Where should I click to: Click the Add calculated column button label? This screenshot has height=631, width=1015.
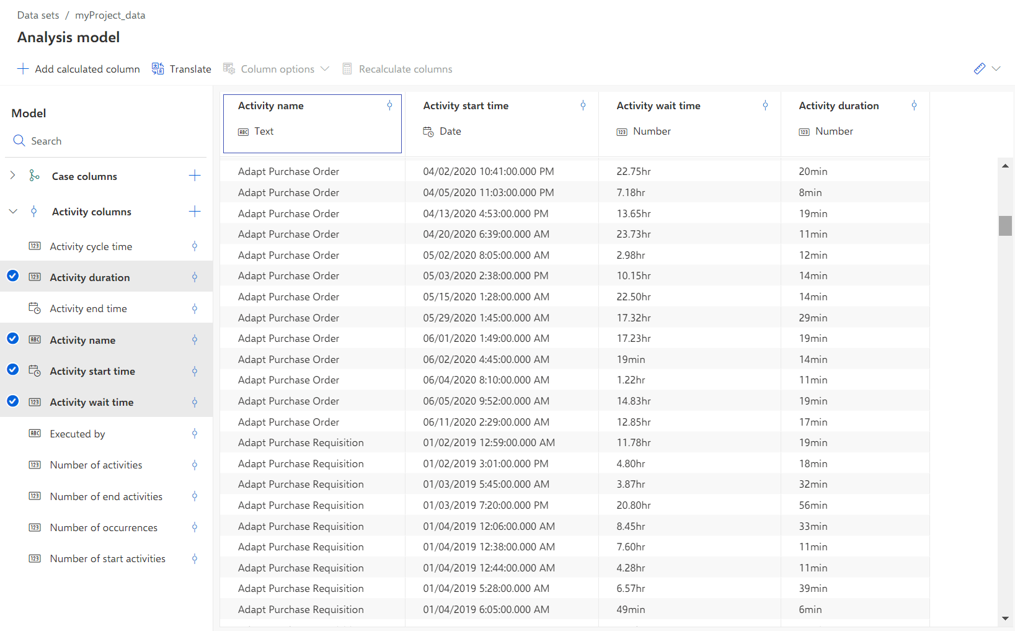[x=87, y=69]
